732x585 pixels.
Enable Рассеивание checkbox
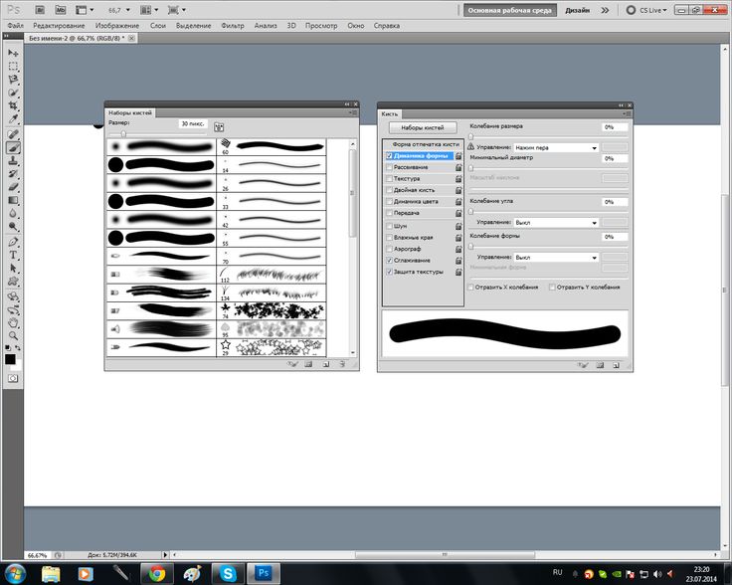click(x=389, y=167)
